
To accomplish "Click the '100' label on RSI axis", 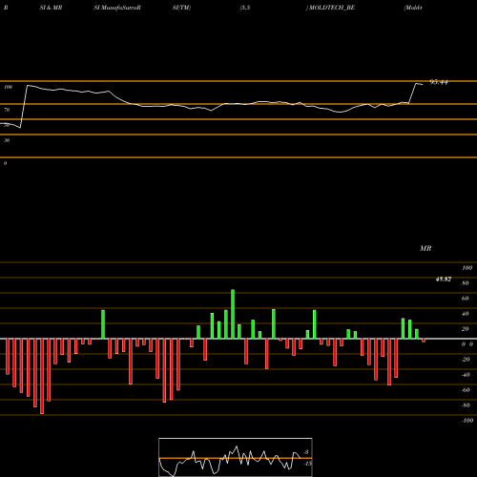I will click(x=9, y=87).
